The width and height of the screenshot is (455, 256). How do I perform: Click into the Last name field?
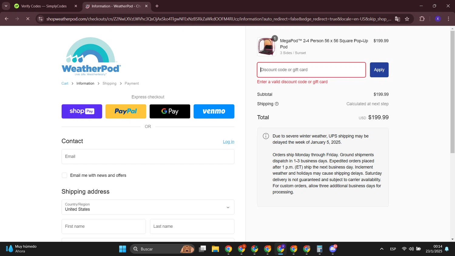192,226
